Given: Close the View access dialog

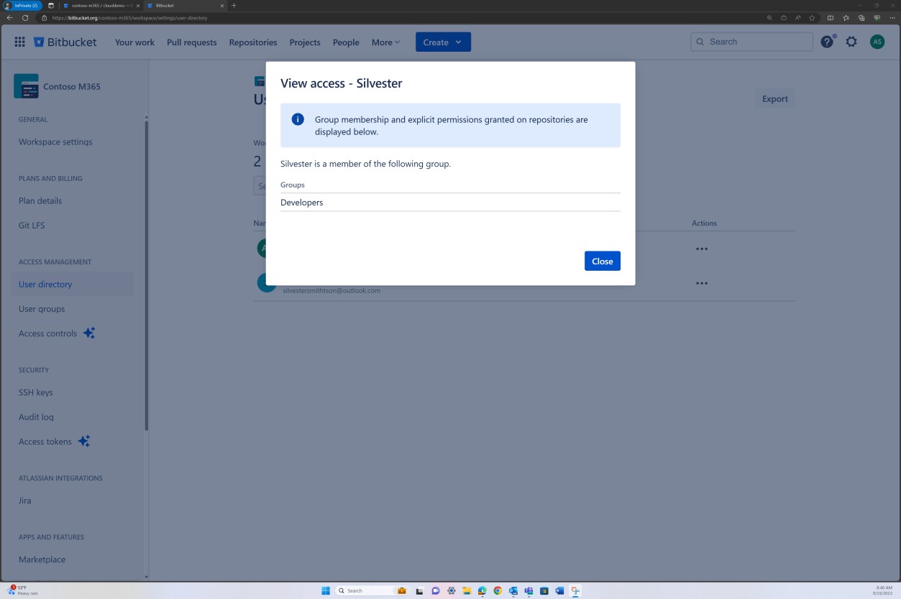Looking at the screenshot, I should click(x=602, y=261).
